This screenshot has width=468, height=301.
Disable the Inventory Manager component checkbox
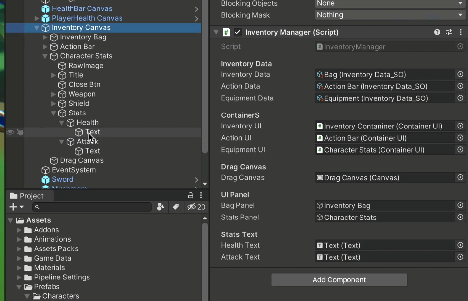pos(237,32)
